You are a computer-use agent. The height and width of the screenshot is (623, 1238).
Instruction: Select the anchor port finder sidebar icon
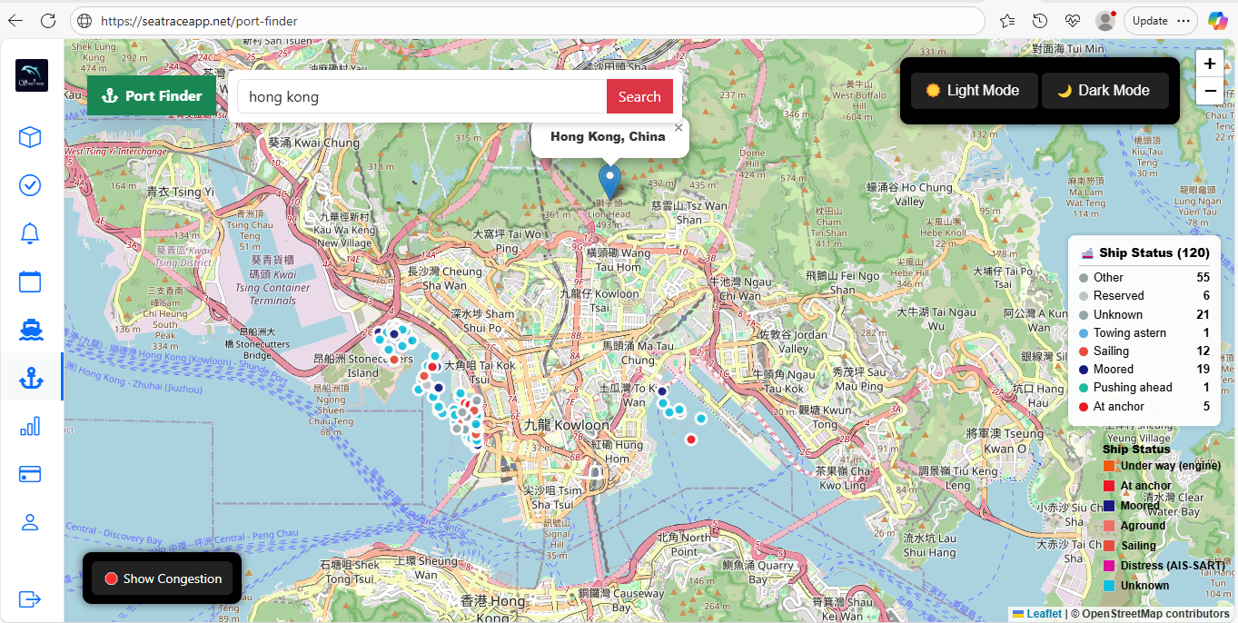[30, 377]
